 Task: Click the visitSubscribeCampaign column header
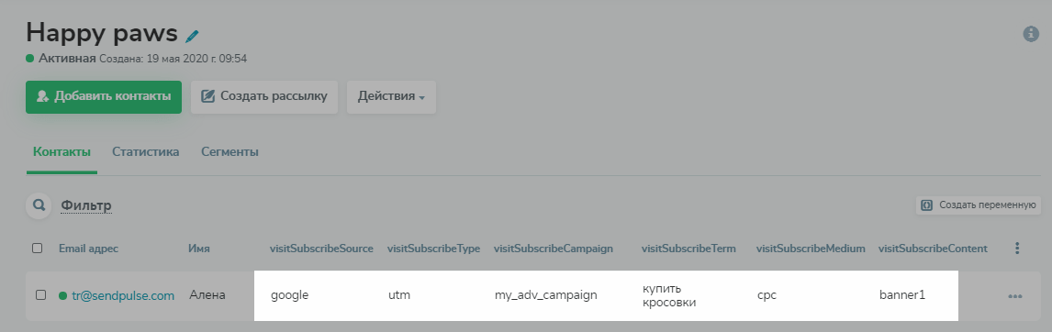pos(554,249)
